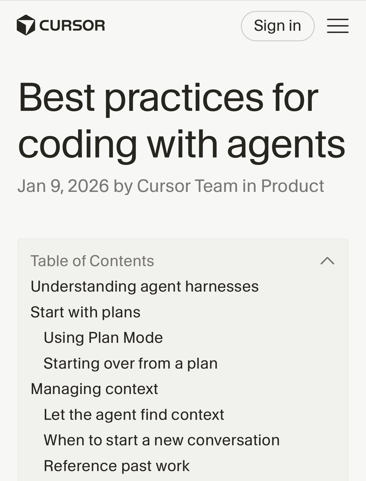Open Let the agent find context
Screen dimensions: 366x481
pyautogui.click(x=134, y=415)
